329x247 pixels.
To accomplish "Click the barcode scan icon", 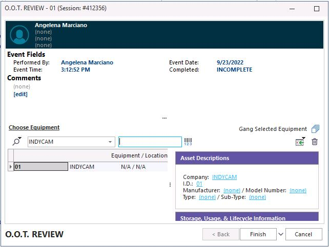I will [x=188, y=142].
